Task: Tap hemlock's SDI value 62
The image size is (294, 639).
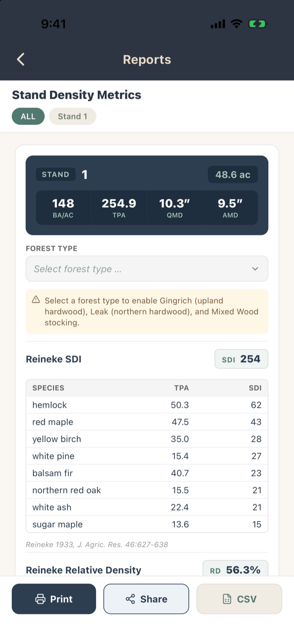Action: point(256,405)
